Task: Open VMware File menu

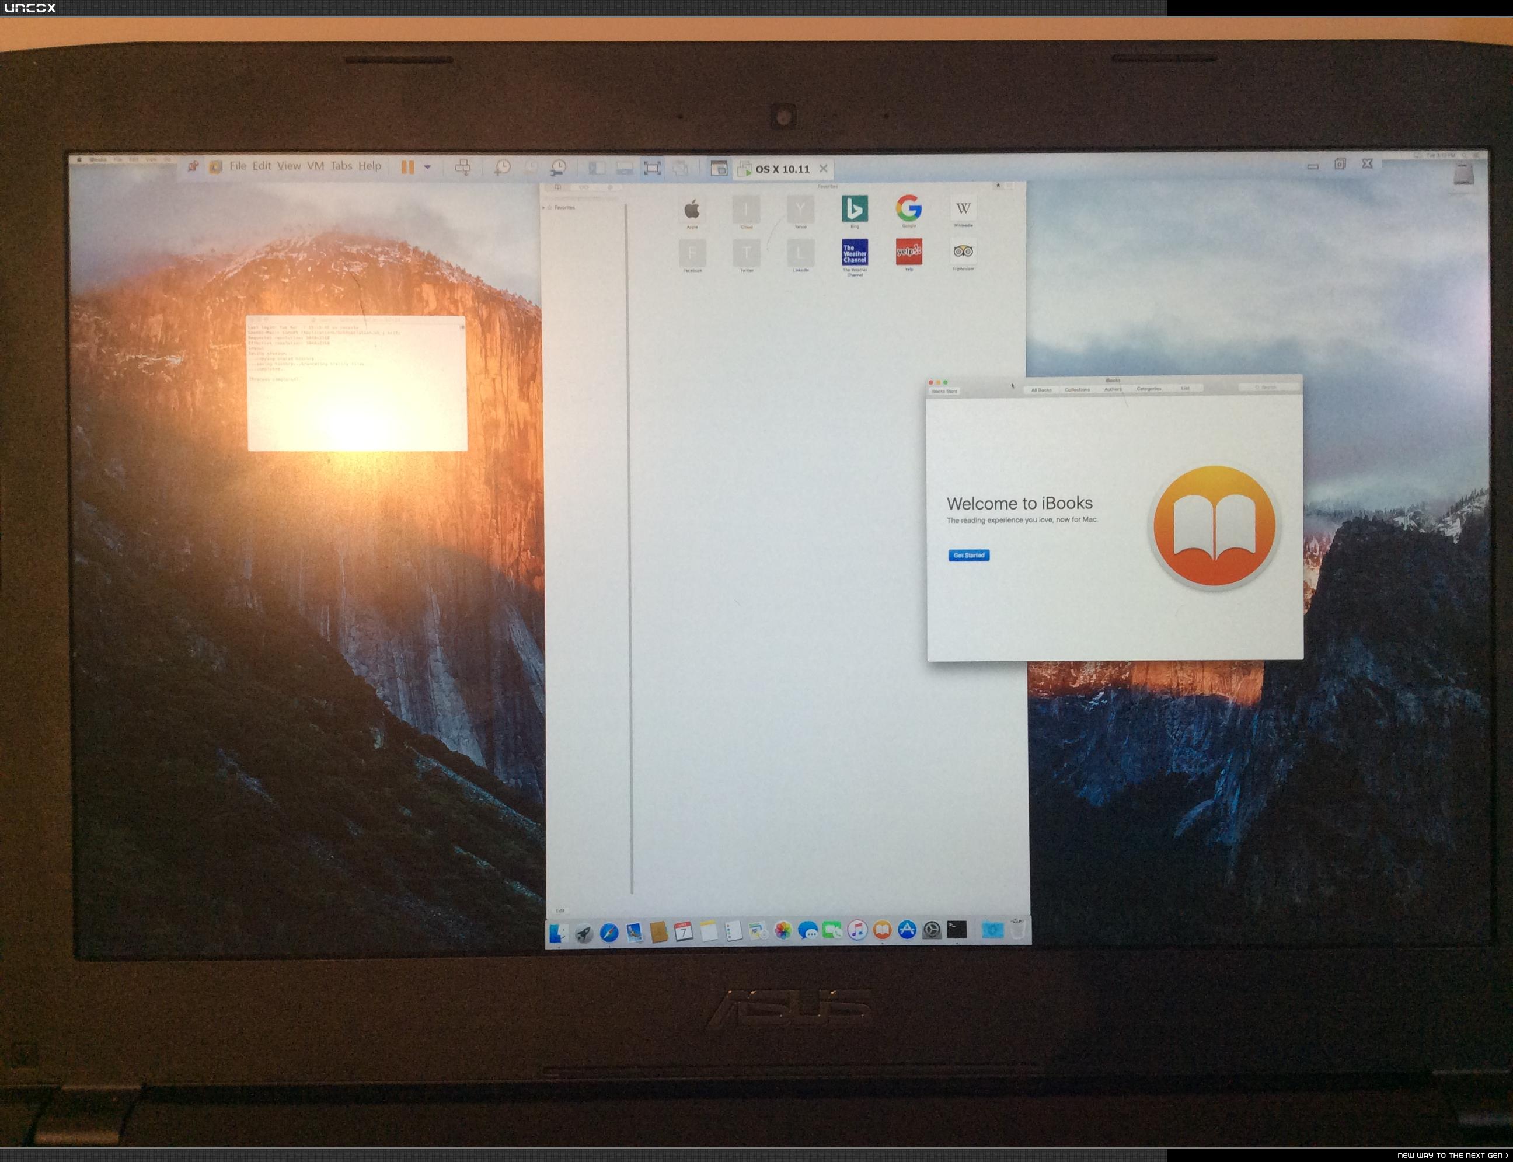Action: click(x=238, y=166)
